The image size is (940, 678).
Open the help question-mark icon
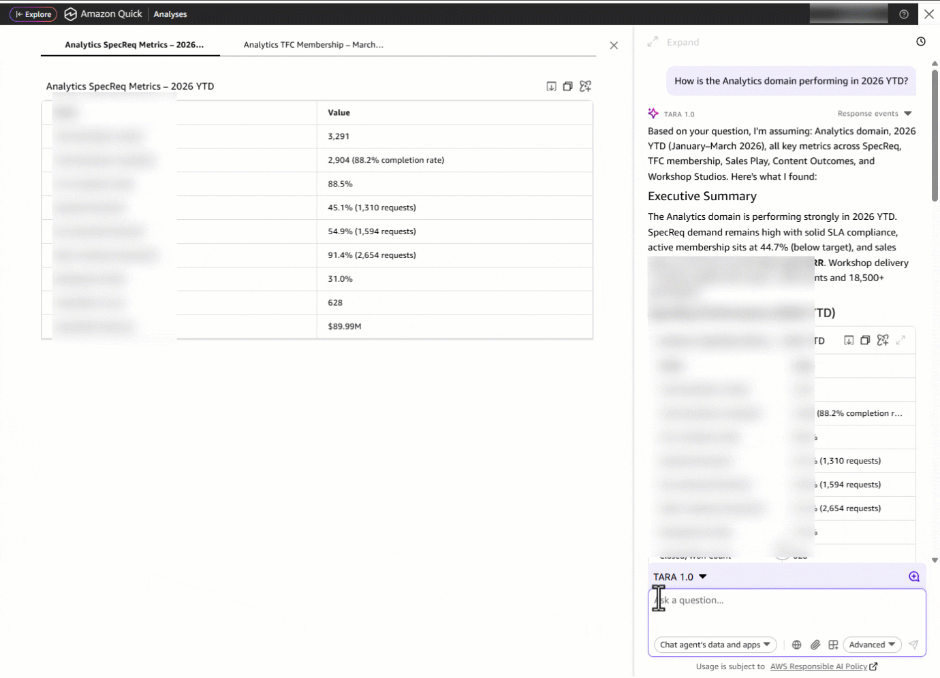pos(904,14)
